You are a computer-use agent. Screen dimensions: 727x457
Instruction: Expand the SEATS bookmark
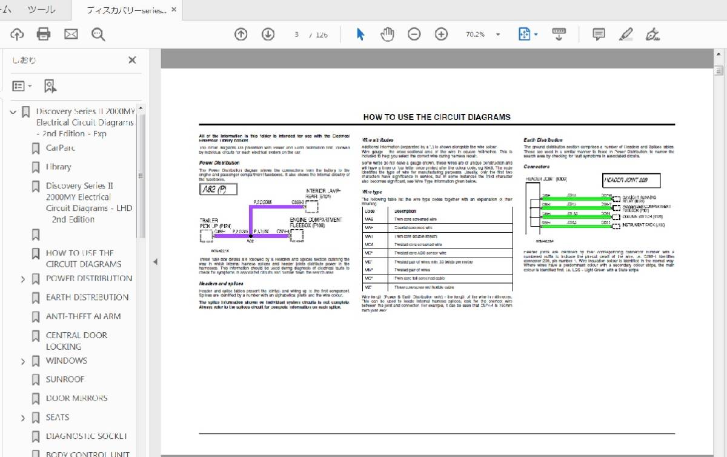coord(23,418)
